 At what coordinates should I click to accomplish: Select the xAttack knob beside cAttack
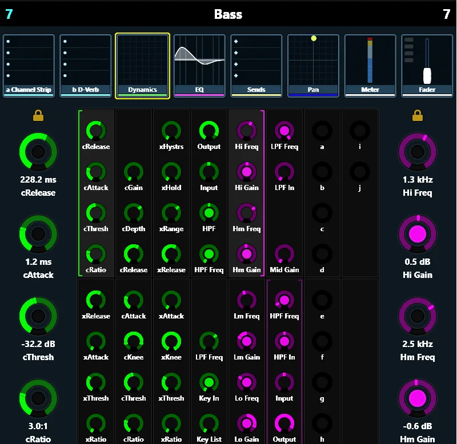click(171, 300)
